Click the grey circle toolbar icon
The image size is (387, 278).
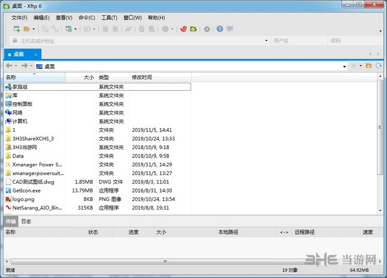(166, 29)
